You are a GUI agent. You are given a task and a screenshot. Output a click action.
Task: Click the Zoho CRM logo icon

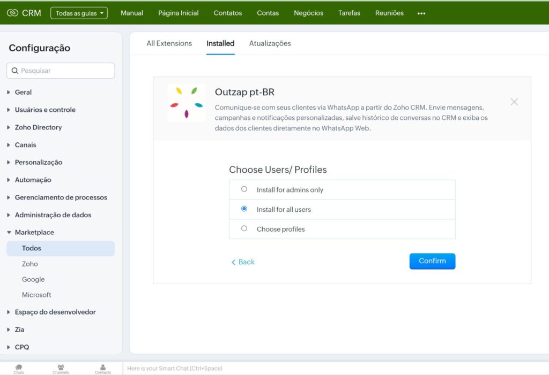pyautogui.click(x=12, y=13)
